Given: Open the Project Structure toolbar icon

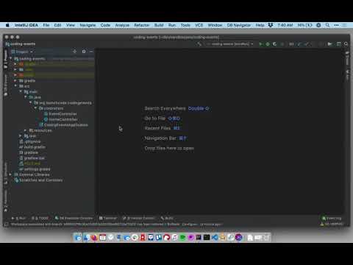Looking at the screenshot, I should (x=338, y=44).
